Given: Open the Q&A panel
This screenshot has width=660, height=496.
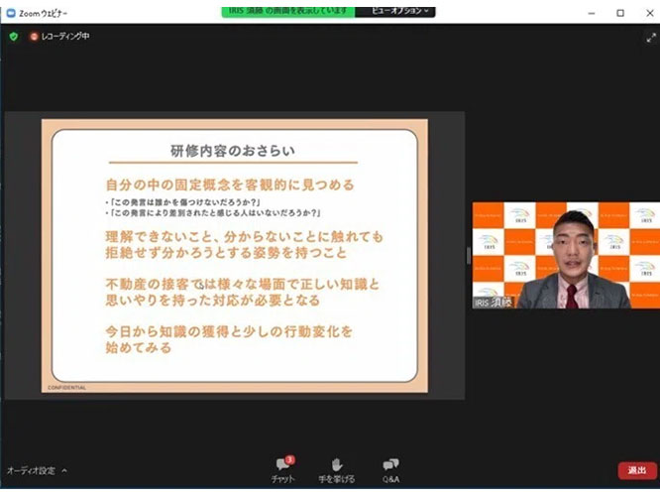Looking at the screenshot, I should (390, 469).
